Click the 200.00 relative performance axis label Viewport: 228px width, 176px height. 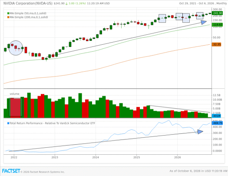[218, 139]
